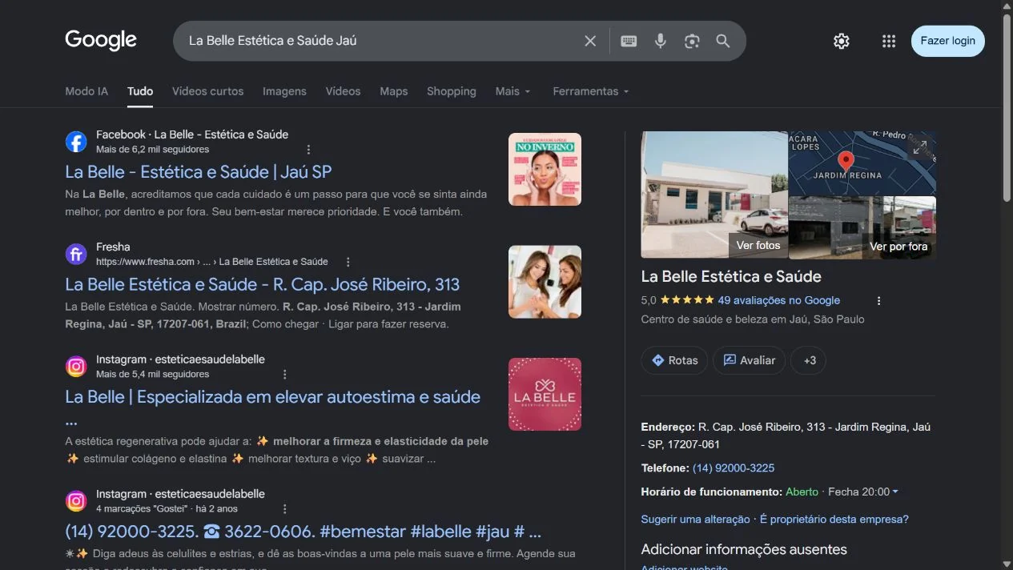Open the Ferramentas dropdown
The height and width of the screenshot is (570, 1013).
coord(591,91)
